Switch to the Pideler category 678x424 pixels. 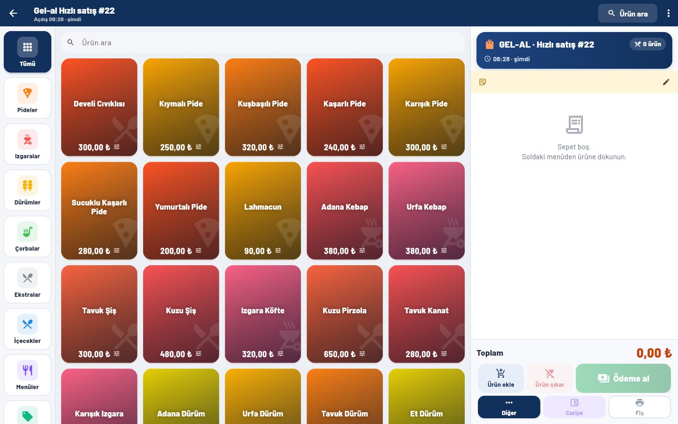click(x=27, y=98)
